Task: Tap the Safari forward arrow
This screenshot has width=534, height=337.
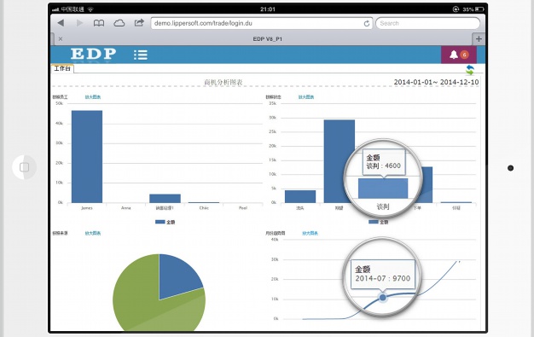Action: coord(79,23)
